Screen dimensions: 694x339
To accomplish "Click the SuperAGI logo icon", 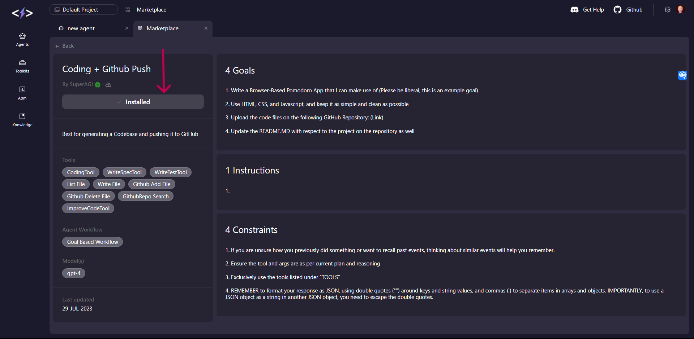I will pyautogui.click(x=22, y=13).
